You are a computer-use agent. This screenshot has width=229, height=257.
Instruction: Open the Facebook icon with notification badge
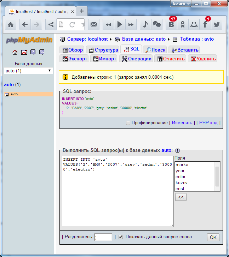205,24
